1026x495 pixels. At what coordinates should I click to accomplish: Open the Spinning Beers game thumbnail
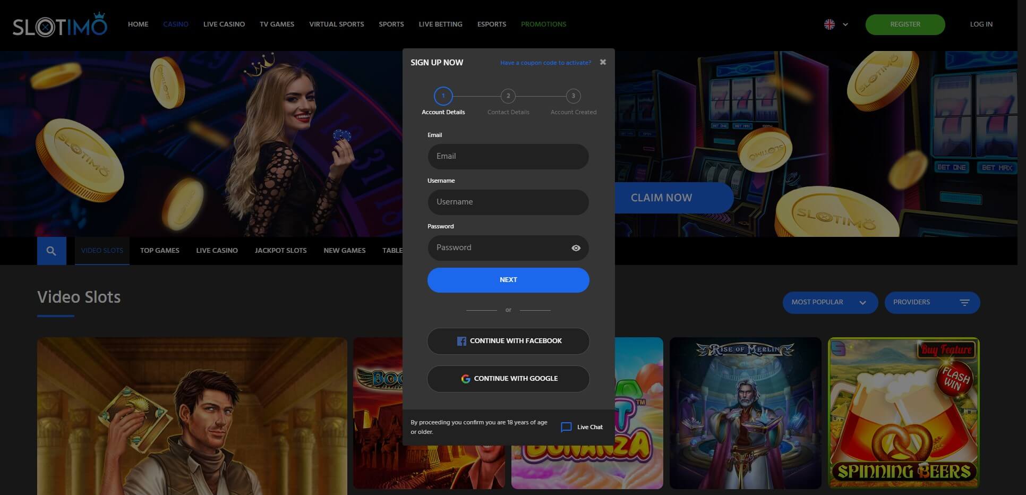[904, 413]
